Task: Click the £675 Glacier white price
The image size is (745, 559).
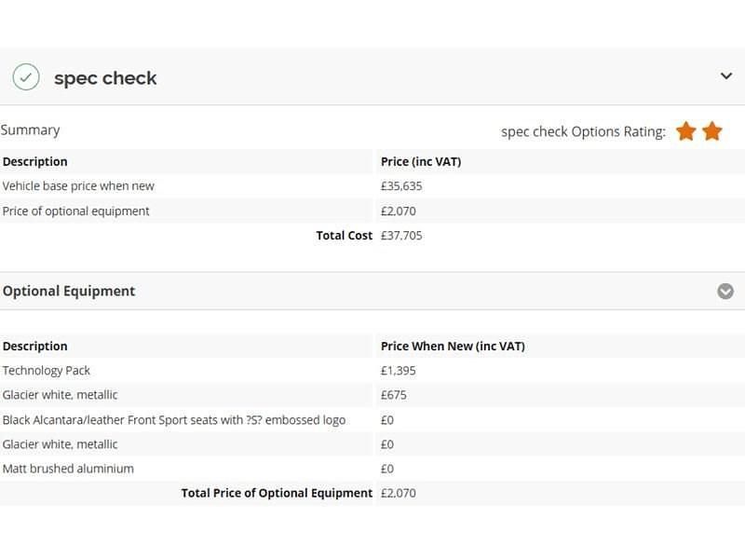Action: click(394, 395)
